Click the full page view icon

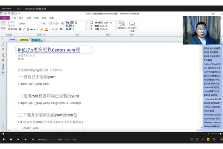click(x=16, y=13)
